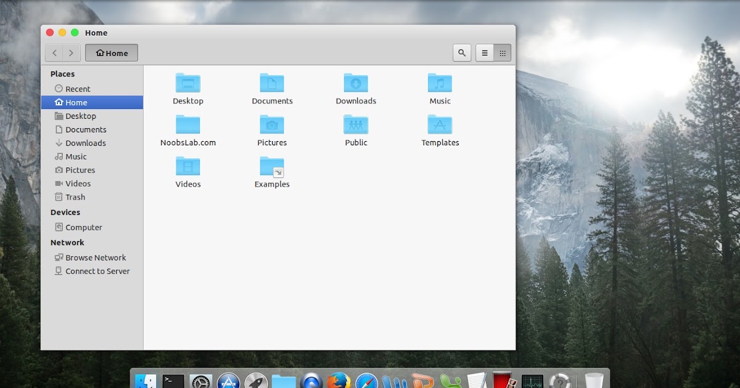740x388 pixels.
Task: Select Pictures in the sidebar
Action: (x=92, y=170)
